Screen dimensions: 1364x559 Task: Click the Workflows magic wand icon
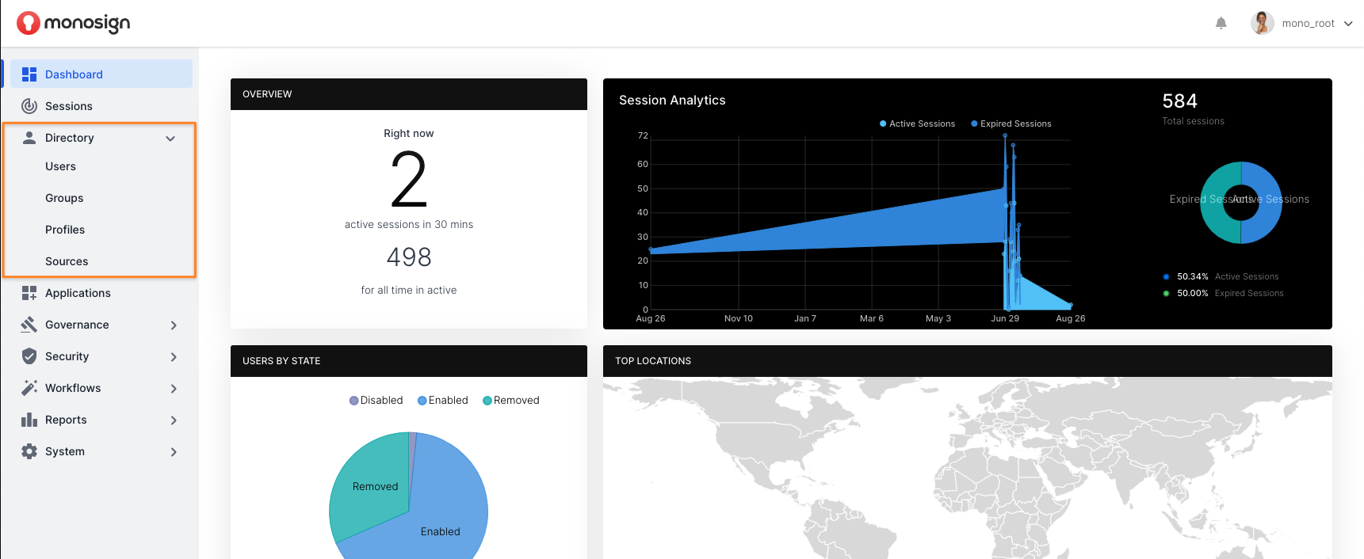29,388
